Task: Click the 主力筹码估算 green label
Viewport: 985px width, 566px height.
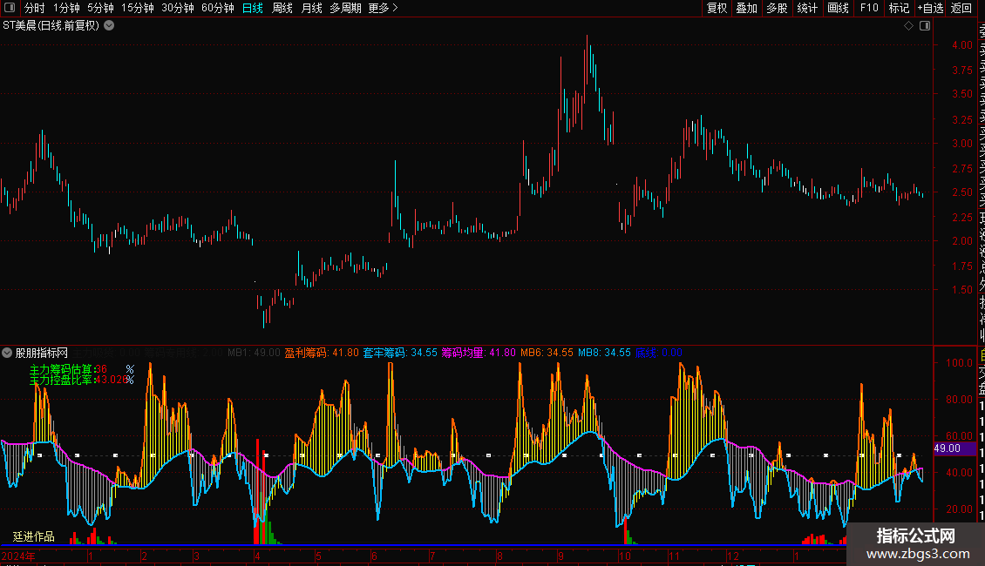Action: [61, 369]
